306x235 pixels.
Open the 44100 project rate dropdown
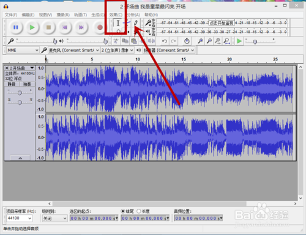(19, 219)
